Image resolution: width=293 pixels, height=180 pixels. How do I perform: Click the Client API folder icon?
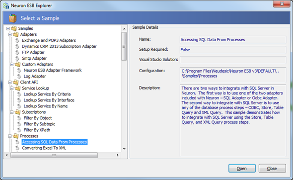coord(16,83)
